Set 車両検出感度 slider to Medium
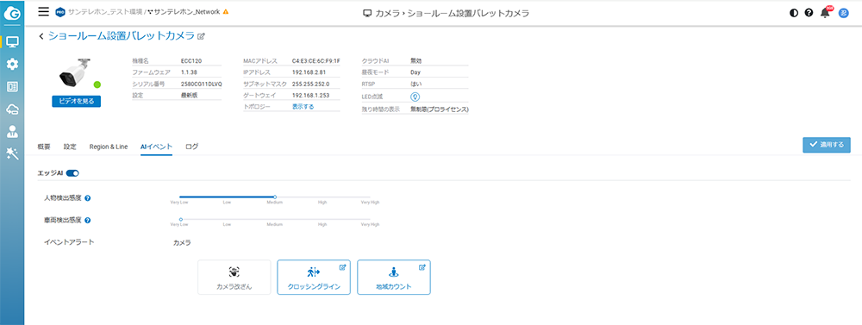 pyautogui.click(x=275, y=220)
